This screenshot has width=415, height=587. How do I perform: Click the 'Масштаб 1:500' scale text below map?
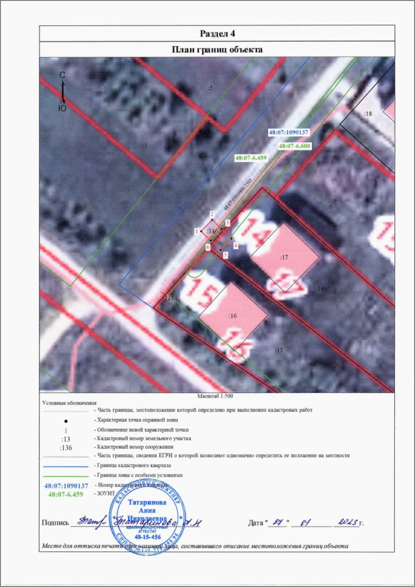217,395
